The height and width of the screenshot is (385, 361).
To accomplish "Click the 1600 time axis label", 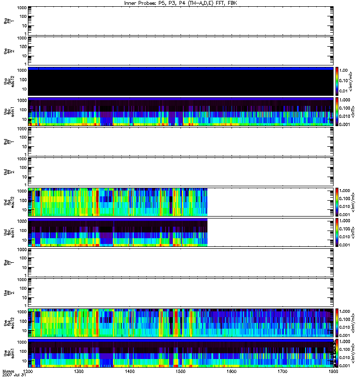I will (232, 371).
